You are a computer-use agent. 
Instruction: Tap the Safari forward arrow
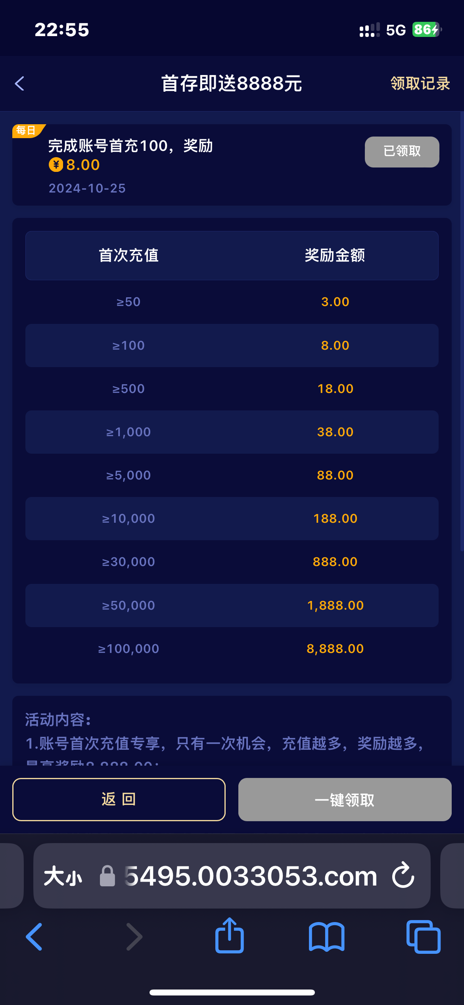(134, 937)
